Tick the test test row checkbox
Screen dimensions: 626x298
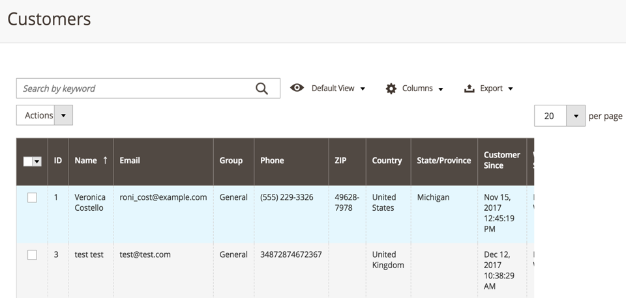32,254
